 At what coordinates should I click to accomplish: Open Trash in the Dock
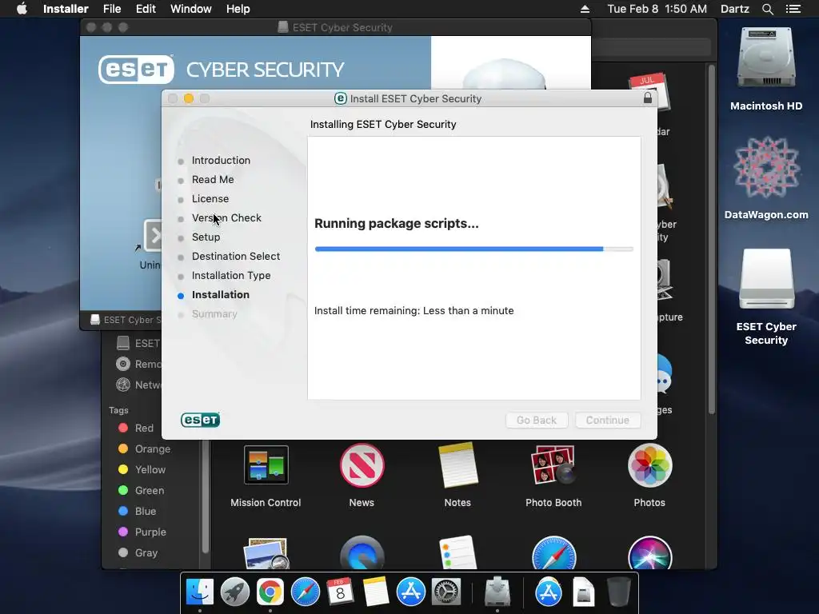click(x=619, y=592)
